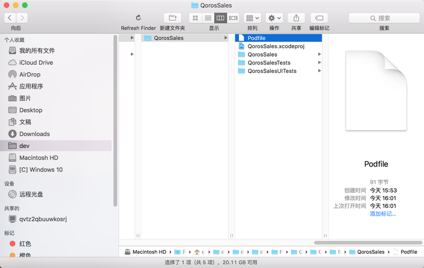Click the 共享 share button

click(296, 18)
